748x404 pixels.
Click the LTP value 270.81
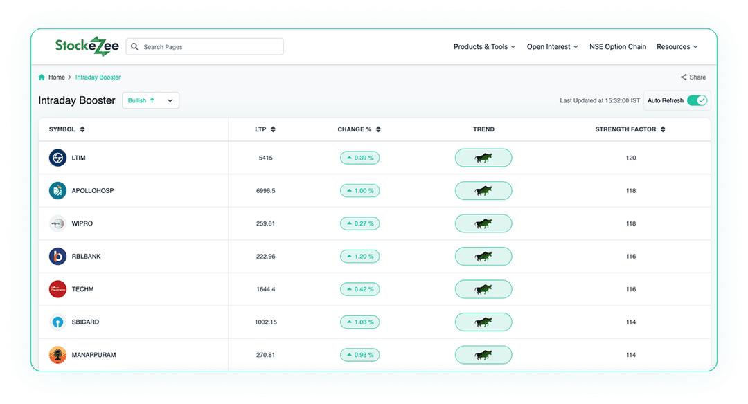pos(266,355)
